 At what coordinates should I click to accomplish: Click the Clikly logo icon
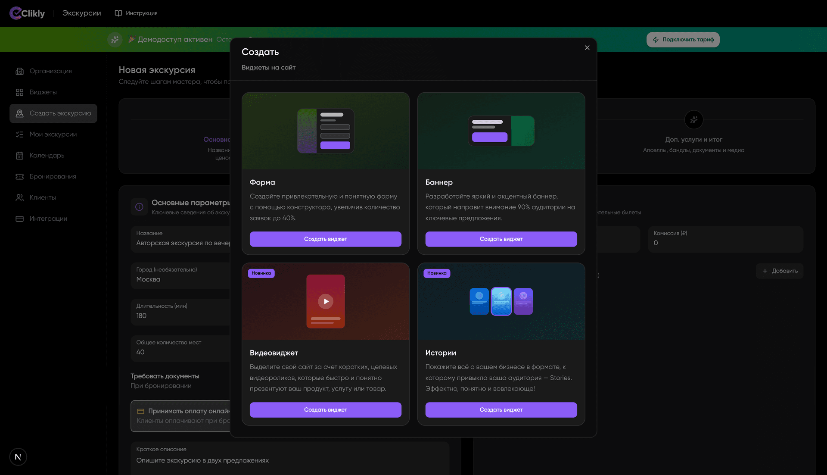[16, 13]
